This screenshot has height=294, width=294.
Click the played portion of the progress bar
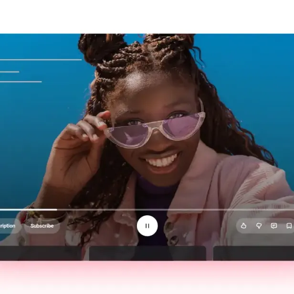(29, 210)
